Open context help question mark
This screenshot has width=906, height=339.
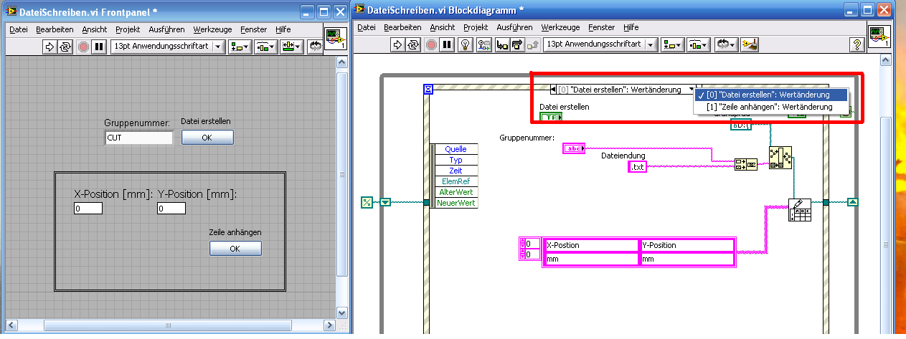pos(856,44)
